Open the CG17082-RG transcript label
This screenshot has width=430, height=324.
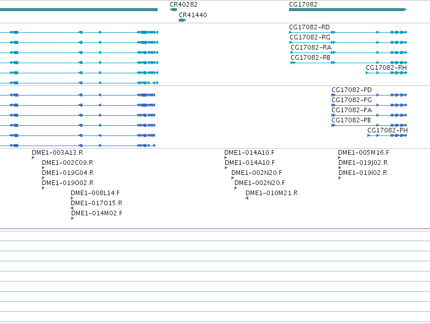pos(310,37)
